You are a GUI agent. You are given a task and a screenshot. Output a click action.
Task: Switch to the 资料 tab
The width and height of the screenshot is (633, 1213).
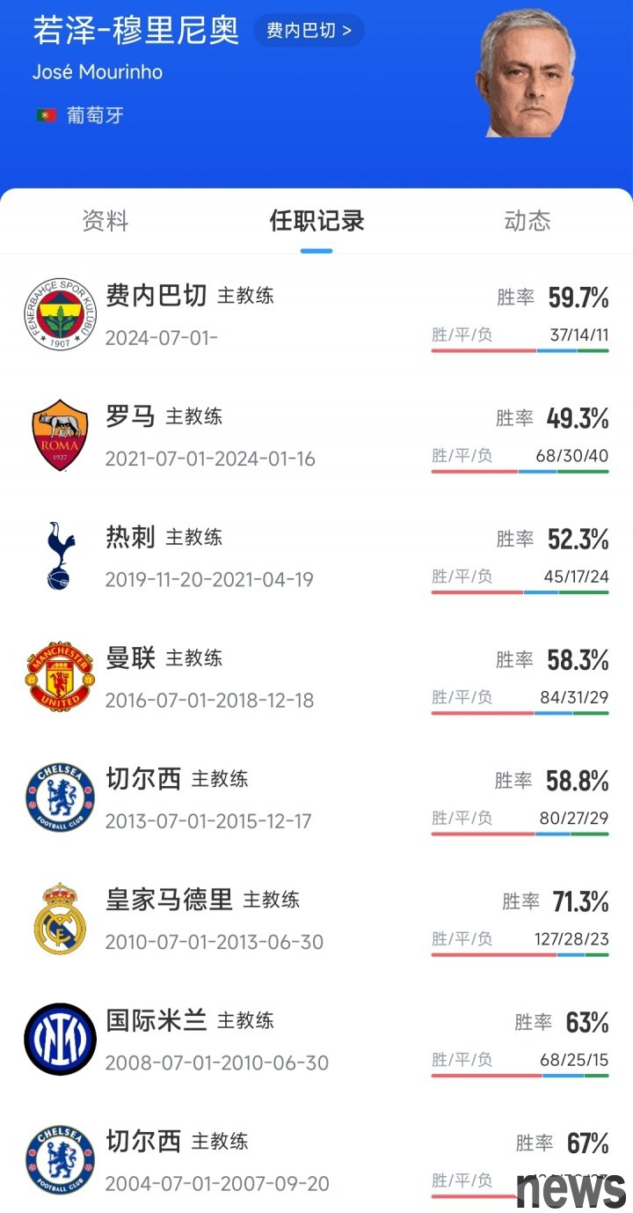coord(105,221)
